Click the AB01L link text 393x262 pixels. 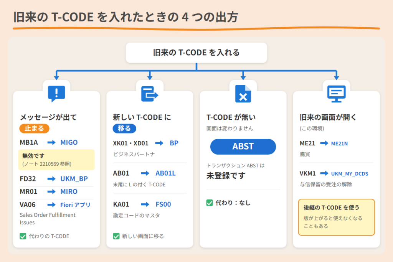(x=165, y=173)
